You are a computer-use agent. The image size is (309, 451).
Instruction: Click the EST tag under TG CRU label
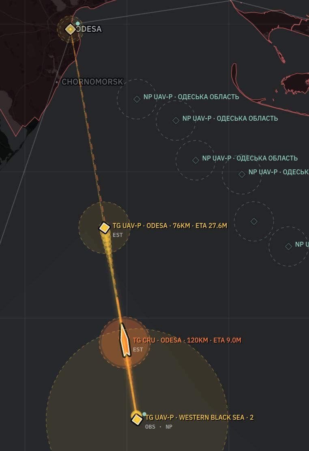pyautogui.click(x=138, y=349)
